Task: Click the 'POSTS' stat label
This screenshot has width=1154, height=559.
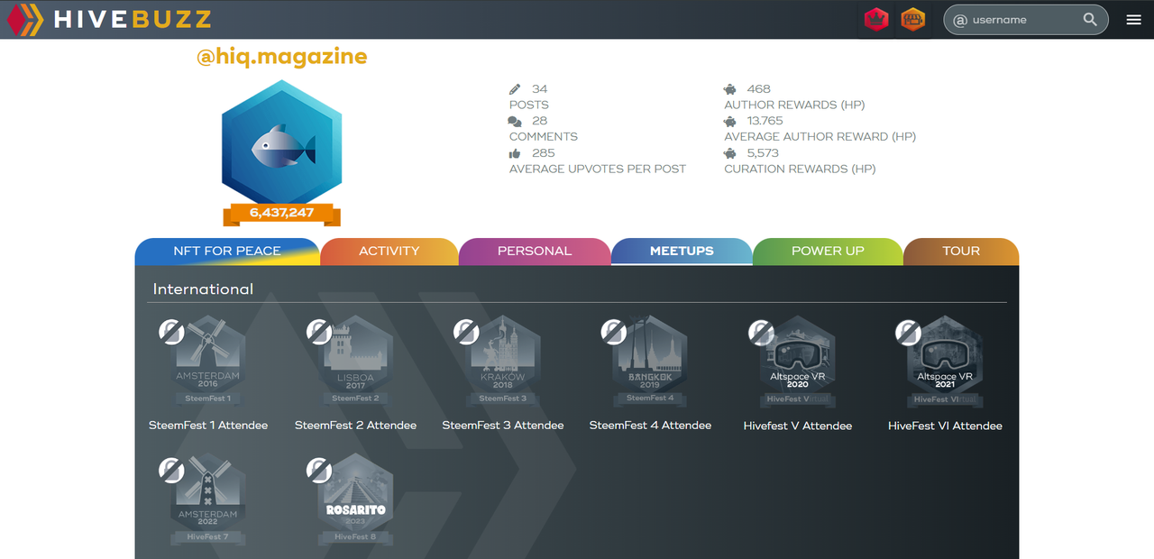Action: tap(529, 105)
